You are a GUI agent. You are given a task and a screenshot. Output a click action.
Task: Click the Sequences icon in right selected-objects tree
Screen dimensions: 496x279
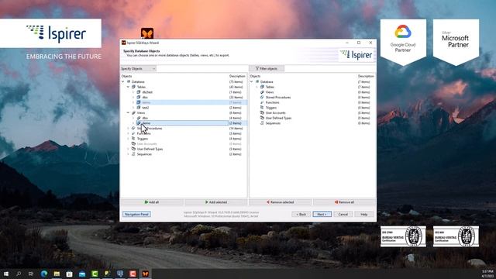(x=262, y=123)
